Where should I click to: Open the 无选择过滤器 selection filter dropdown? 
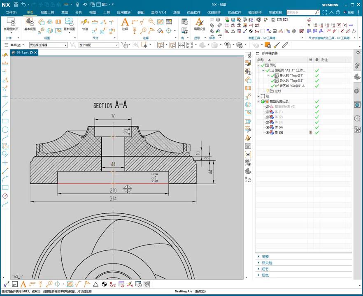coord(48,45)
